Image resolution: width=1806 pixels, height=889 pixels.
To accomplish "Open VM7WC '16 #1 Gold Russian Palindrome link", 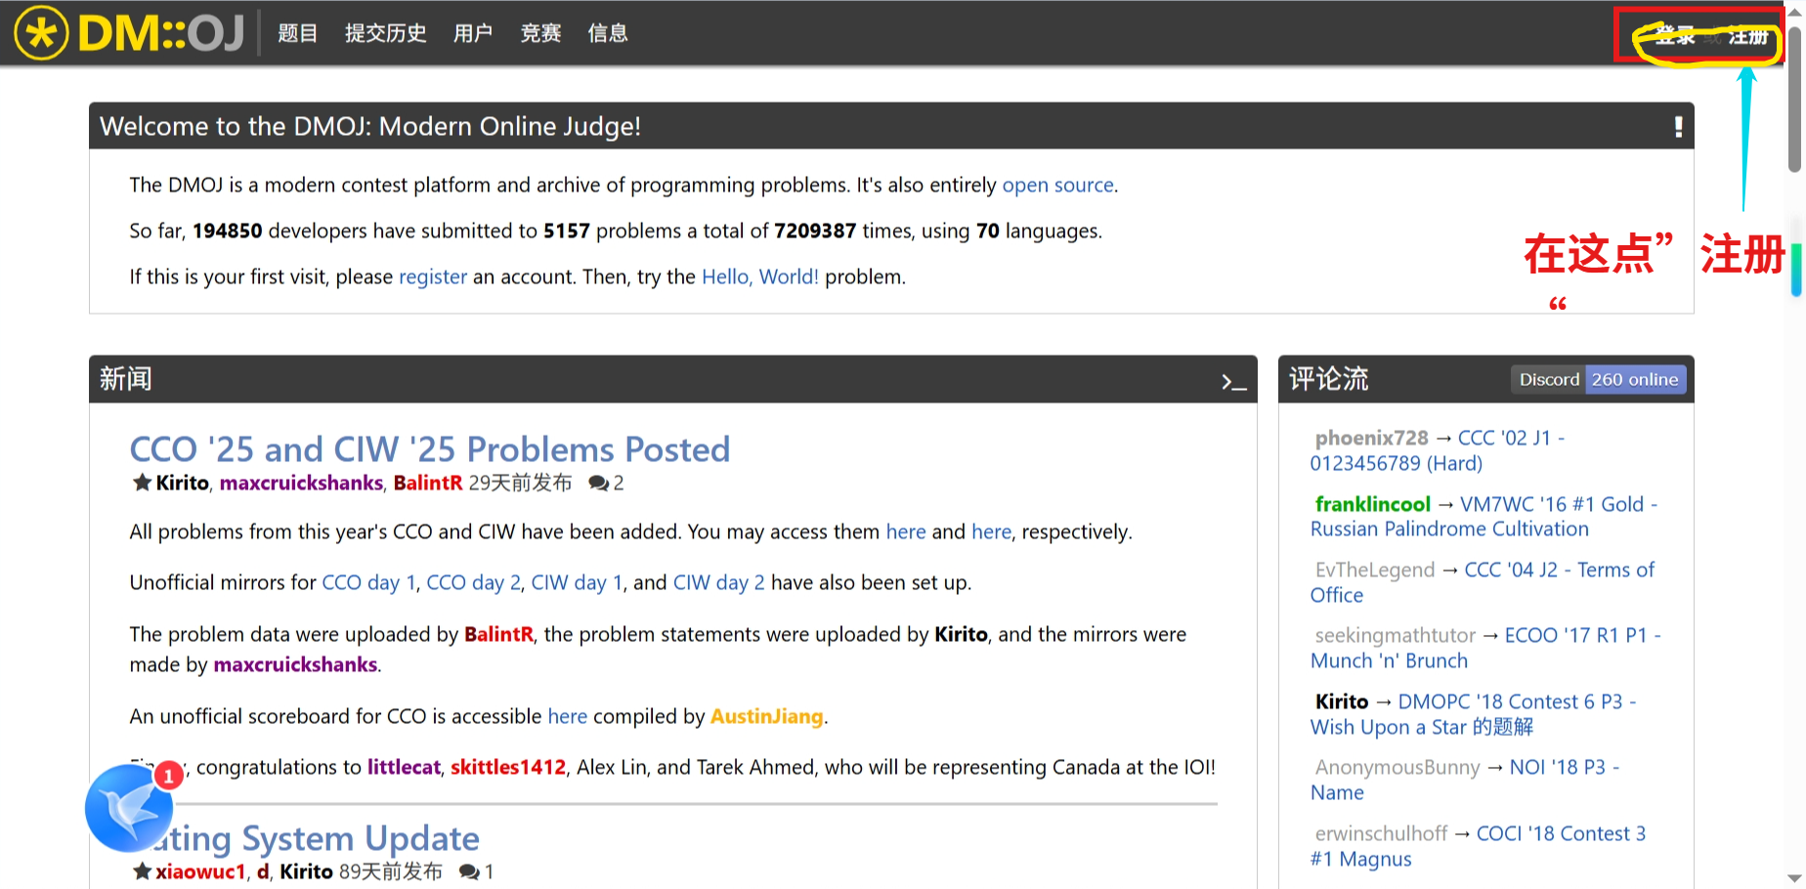I will (1483, 517).
